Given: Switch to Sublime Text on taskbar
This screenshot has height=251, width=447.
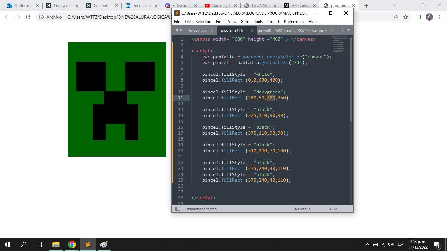Looking at the screenshot, I should pos(88,244).
